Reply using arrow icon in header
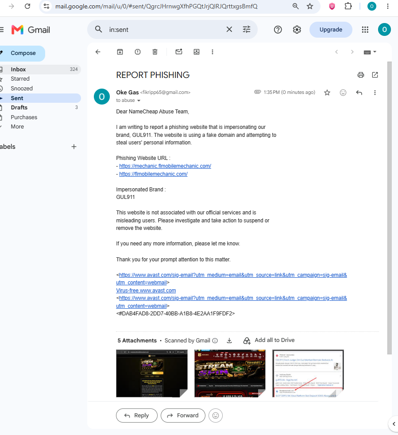The image size is (398, 435). coord(359,93)
